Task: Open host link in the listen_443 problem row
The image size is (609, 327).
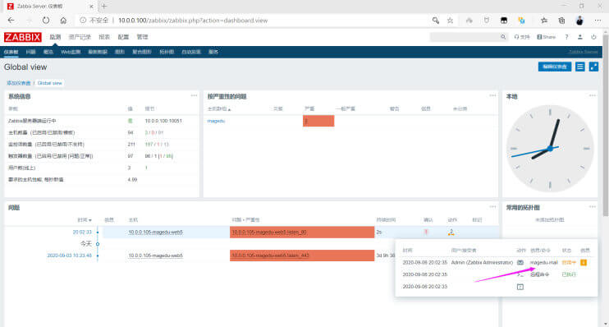Action: click(155, 256)
